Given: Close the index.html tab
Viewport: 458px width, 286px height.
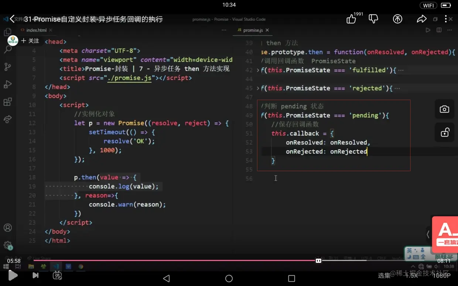Looking at the screenshot, I should pos(51,30).
